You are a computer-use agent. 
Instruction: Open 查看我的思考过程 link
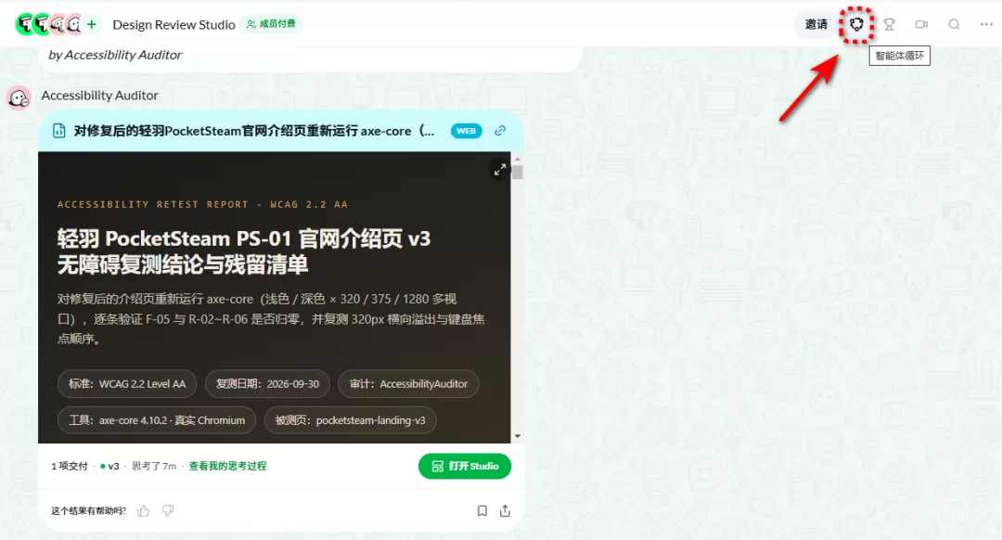[x=227, y=466]
